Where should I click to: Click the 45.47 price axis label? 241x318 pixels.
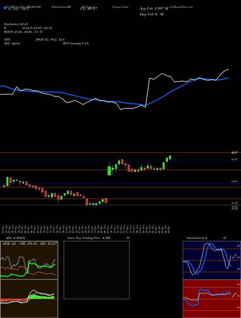pos(235,159)
